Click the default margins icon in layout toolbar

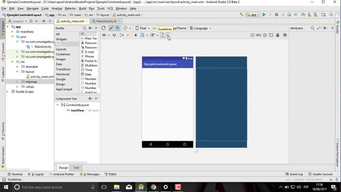point(135,35)
